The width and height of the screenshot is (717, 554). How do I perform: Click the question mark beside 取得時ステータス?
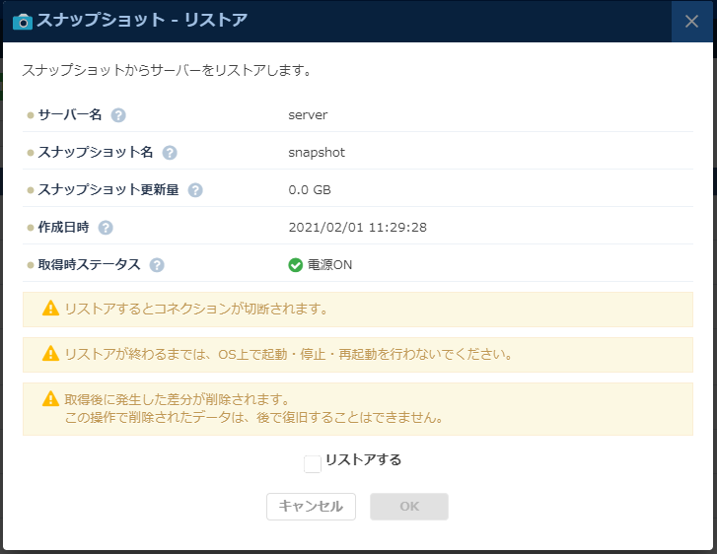[x=157, y=265]
